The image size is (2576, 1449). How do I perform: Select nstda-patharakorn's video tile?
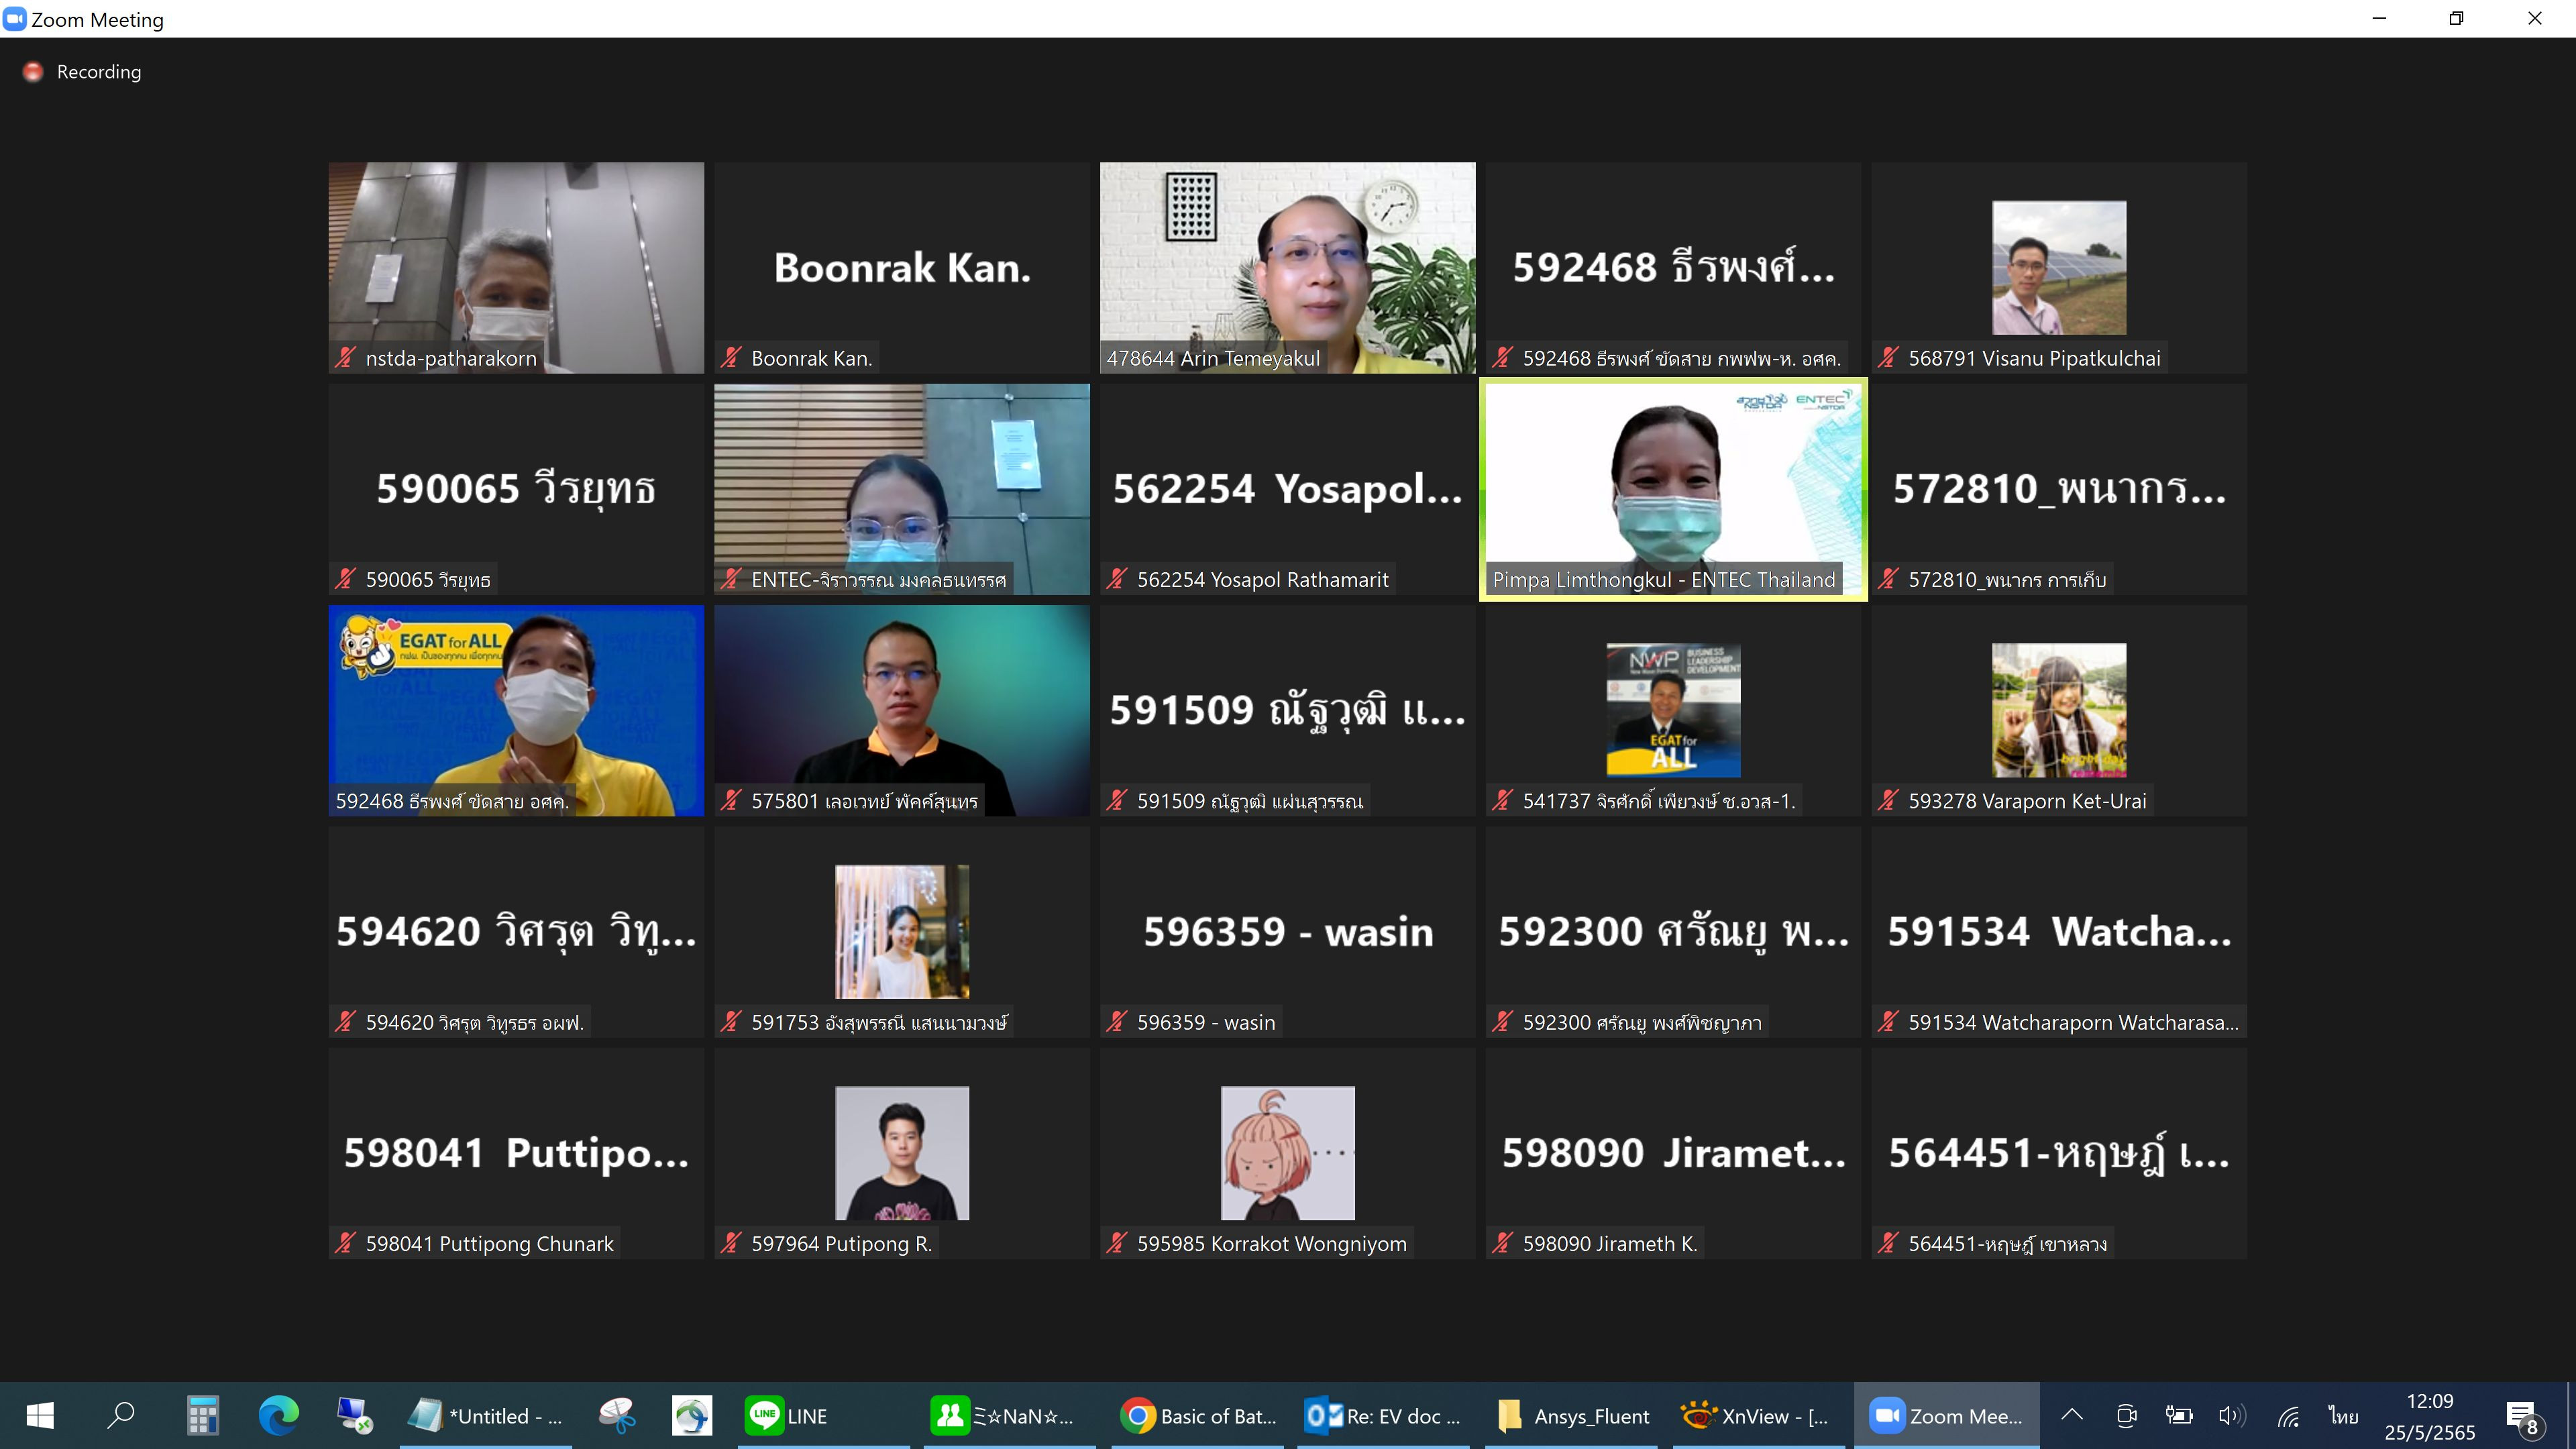pos(516,268)
